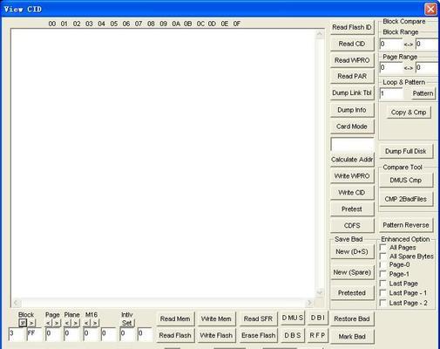Click the Copy & Cmp button
The width and height of the screenshot is (440, 349).
tap(409, 113)
